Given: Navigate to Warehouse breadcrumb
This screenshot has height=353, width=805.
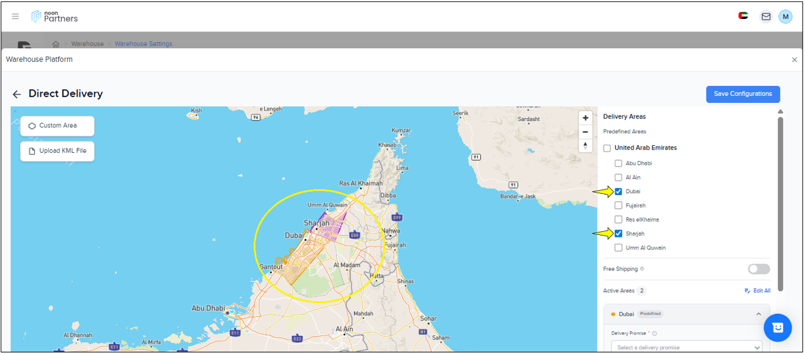Looking at the screenshot, I should tap(87, 44).
